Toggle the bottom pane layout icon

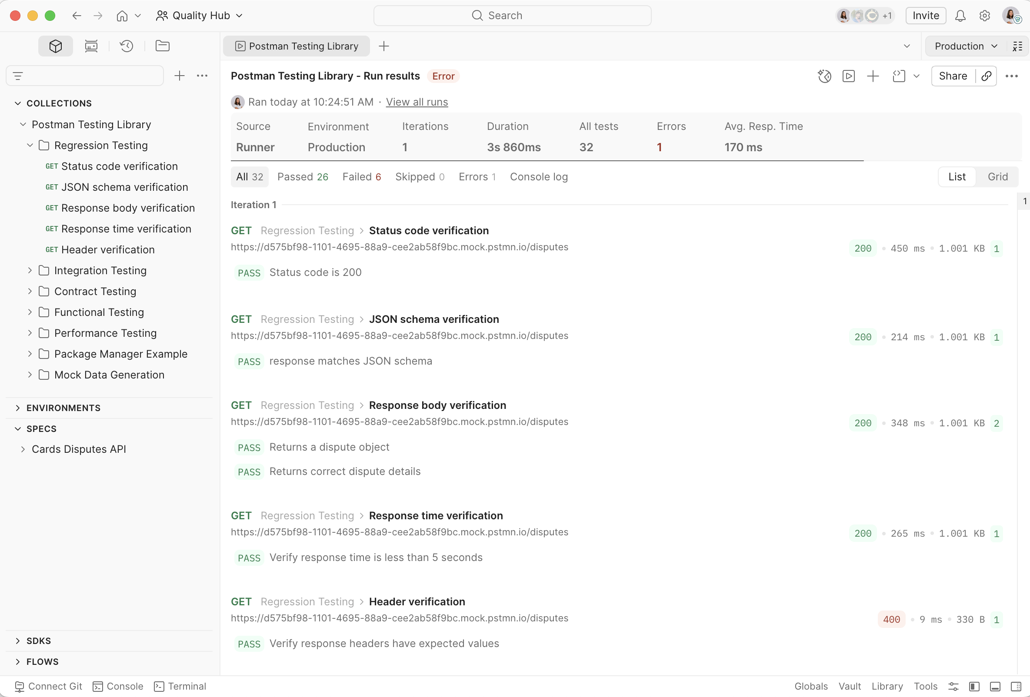coord(995,686)
